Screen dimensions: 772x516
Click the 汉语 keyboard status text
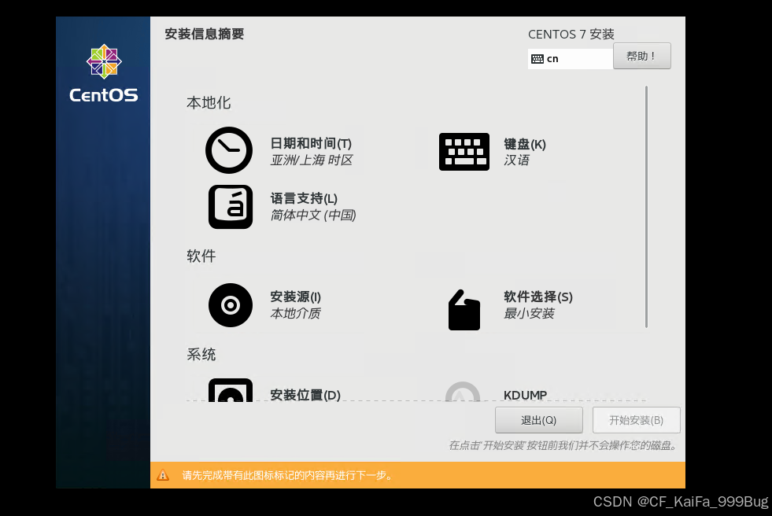pyautogui.click(x=516, y=160)
